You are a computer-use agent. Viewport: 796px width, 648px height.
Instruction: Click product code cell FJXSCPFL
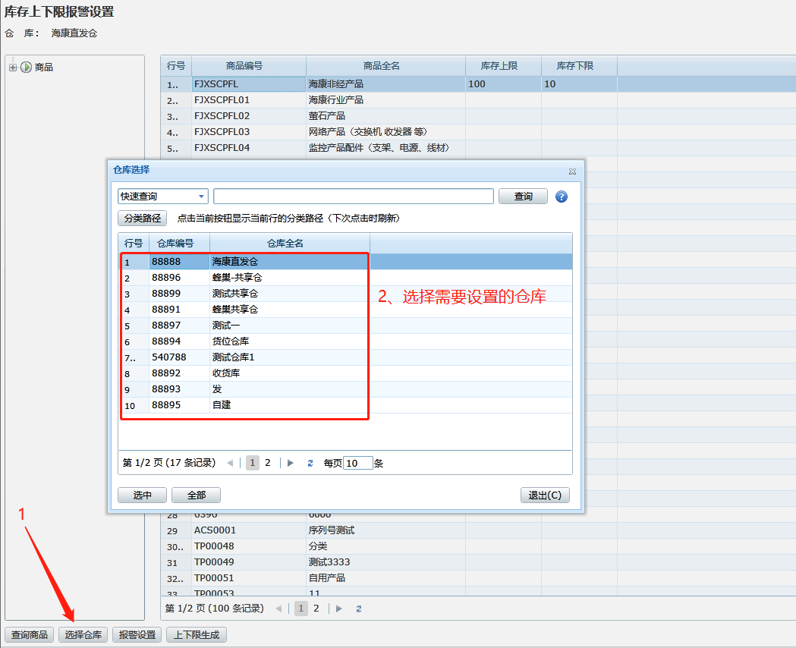(x=249, y=84)
